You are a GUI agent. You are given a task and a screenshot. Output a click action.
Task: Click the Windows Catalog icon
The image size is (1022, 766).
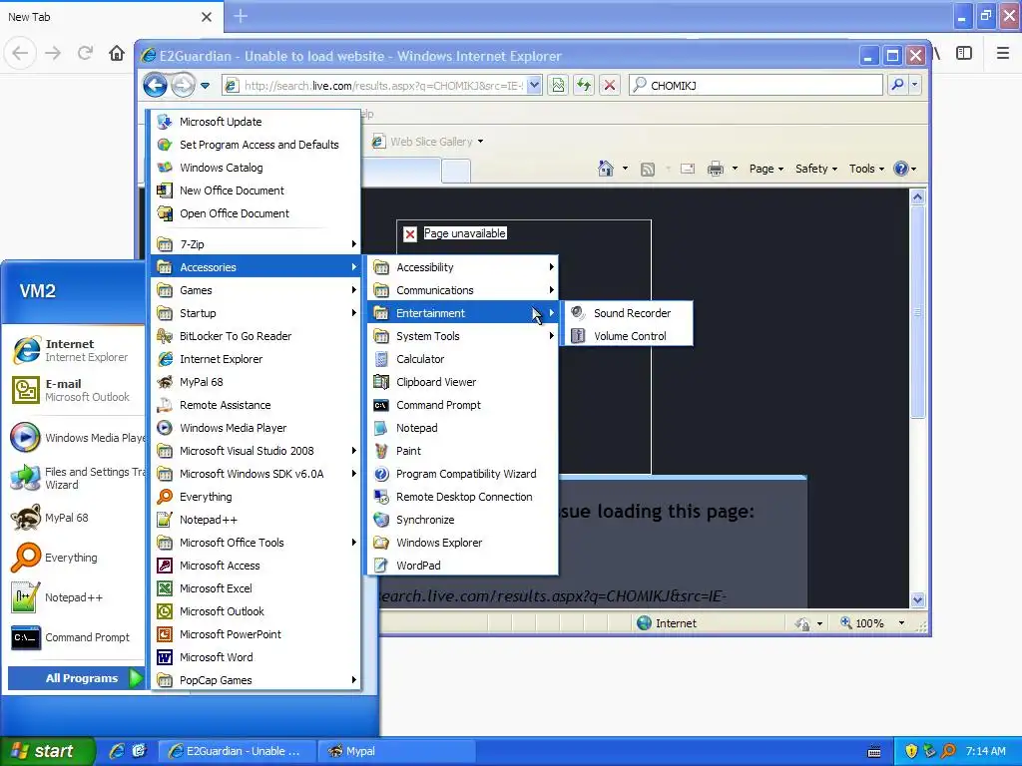click(165, 168)
